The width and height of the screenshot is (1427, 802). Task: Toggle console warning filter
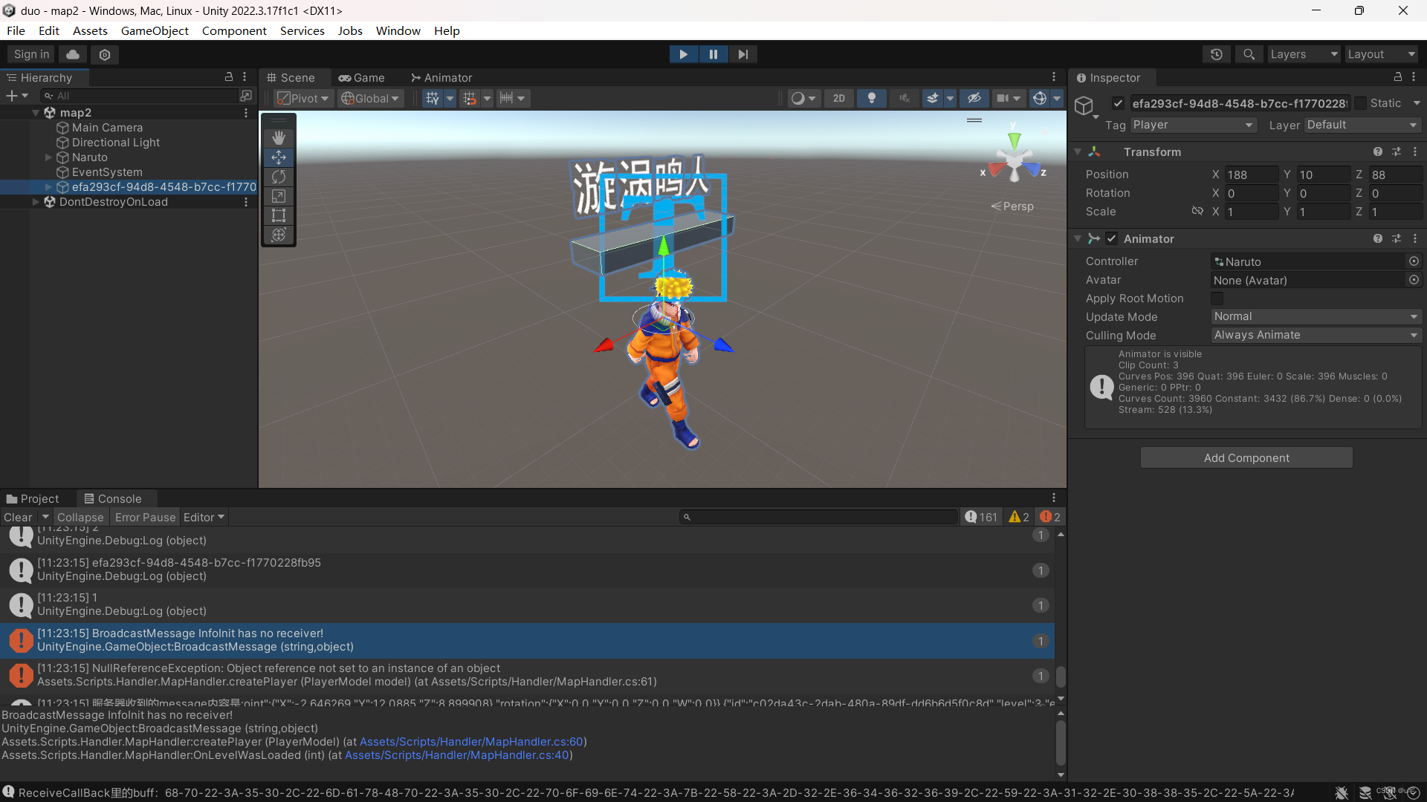pos(1019,518)
